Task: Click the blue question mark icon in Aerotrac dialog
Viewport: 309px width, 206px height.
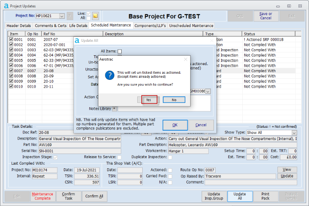Action: (x=109, y=75)
